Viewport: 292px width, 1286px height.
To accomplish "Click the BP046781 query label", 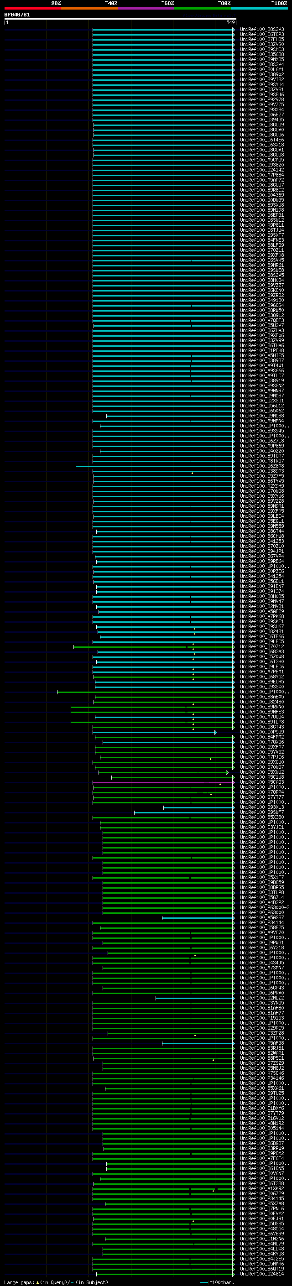I will pyautogui.click(x=17, y=15).
